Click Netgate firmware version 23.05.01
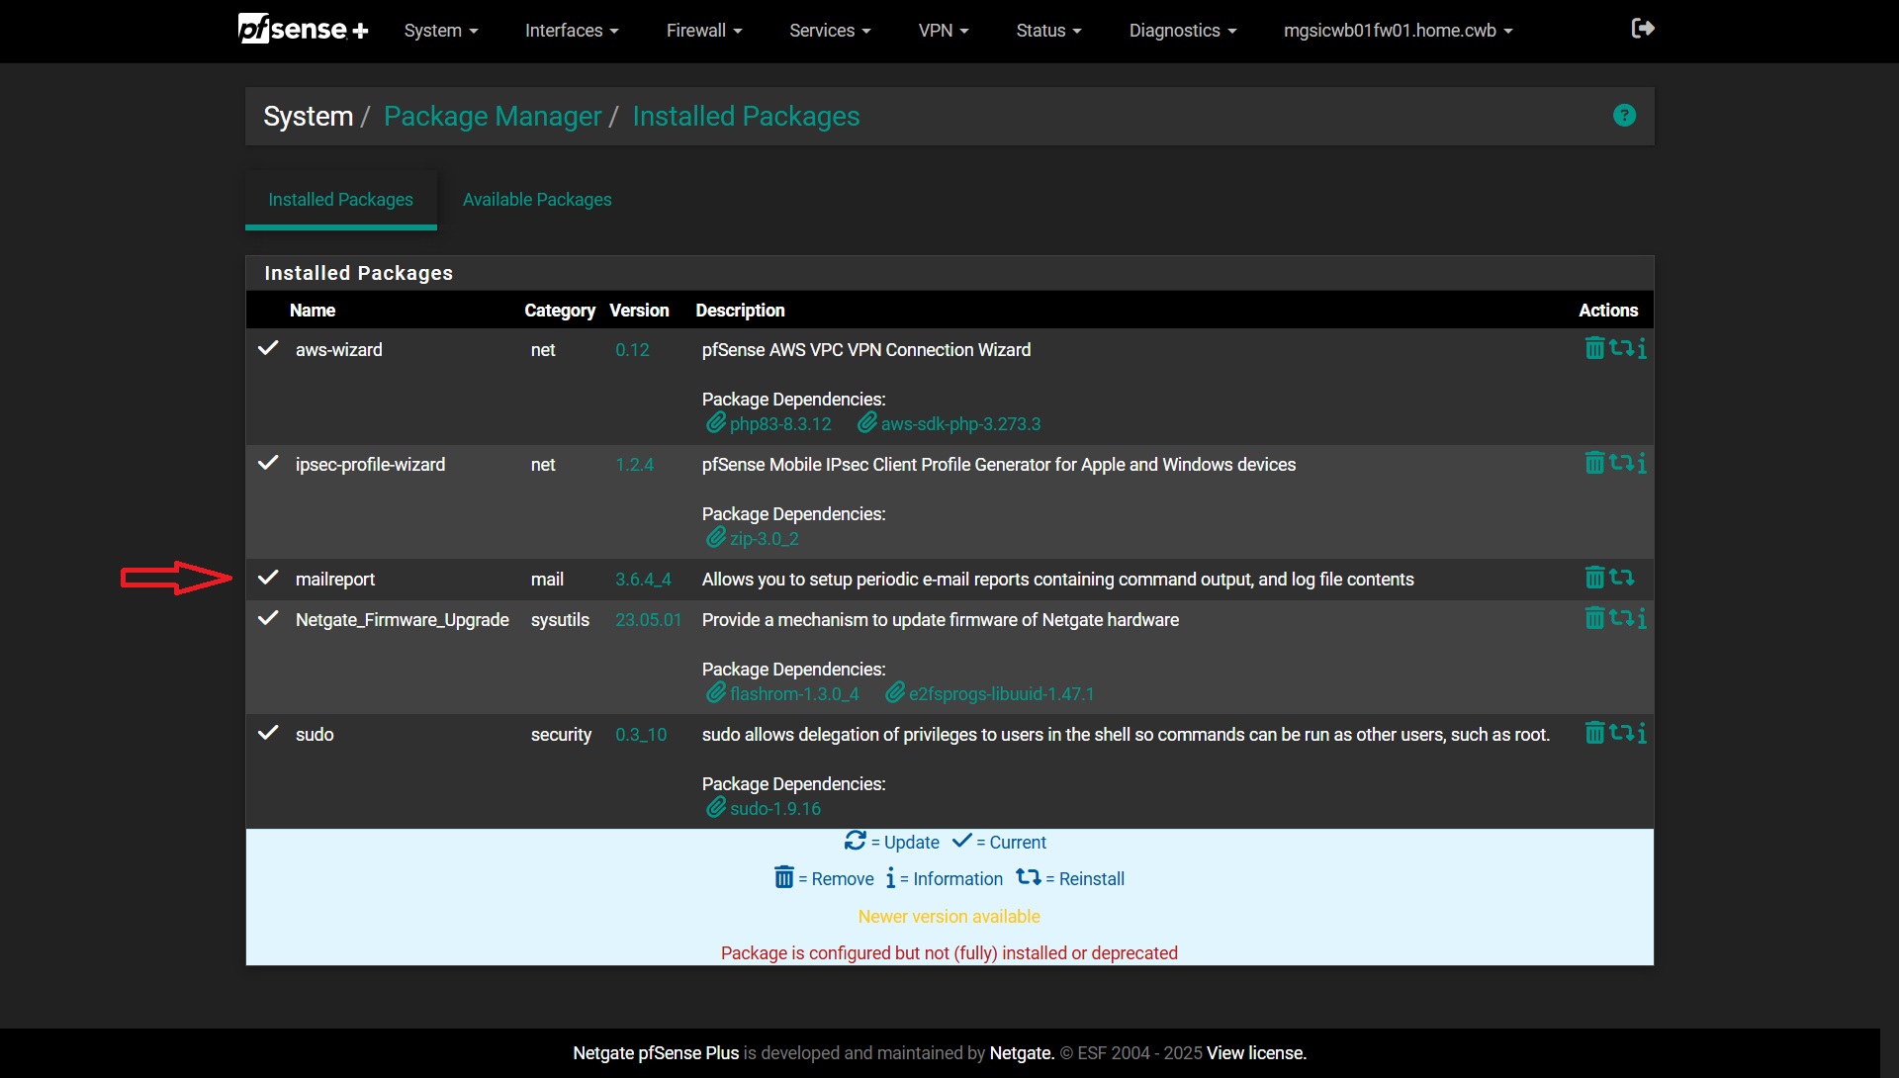This screenshot has width=1899, height=1078. 648,620
